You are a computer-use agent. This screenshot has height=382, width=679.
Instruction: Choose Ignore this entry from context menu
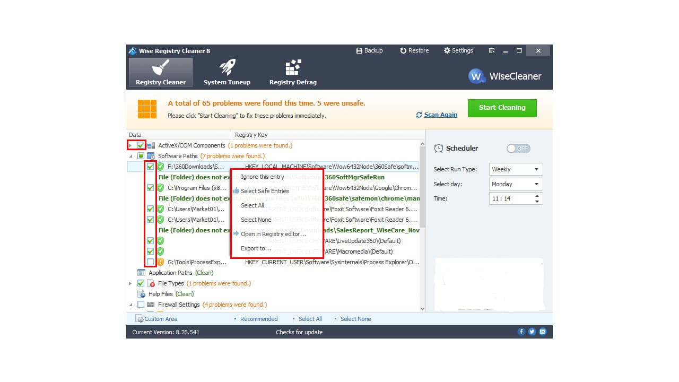pos(263,177)
